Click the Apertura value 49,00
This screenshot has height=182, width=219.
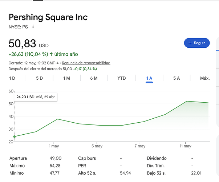click(56, 158)
